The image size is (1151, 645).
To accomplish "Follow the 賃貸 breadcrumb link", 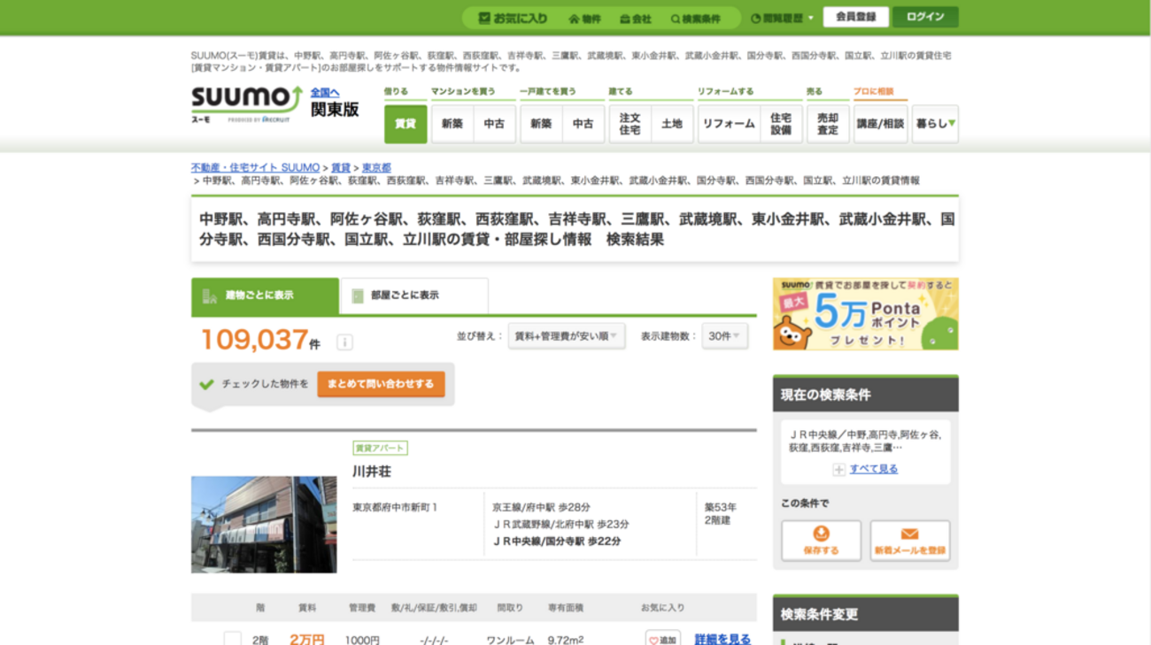I will (x=341, y=167).
